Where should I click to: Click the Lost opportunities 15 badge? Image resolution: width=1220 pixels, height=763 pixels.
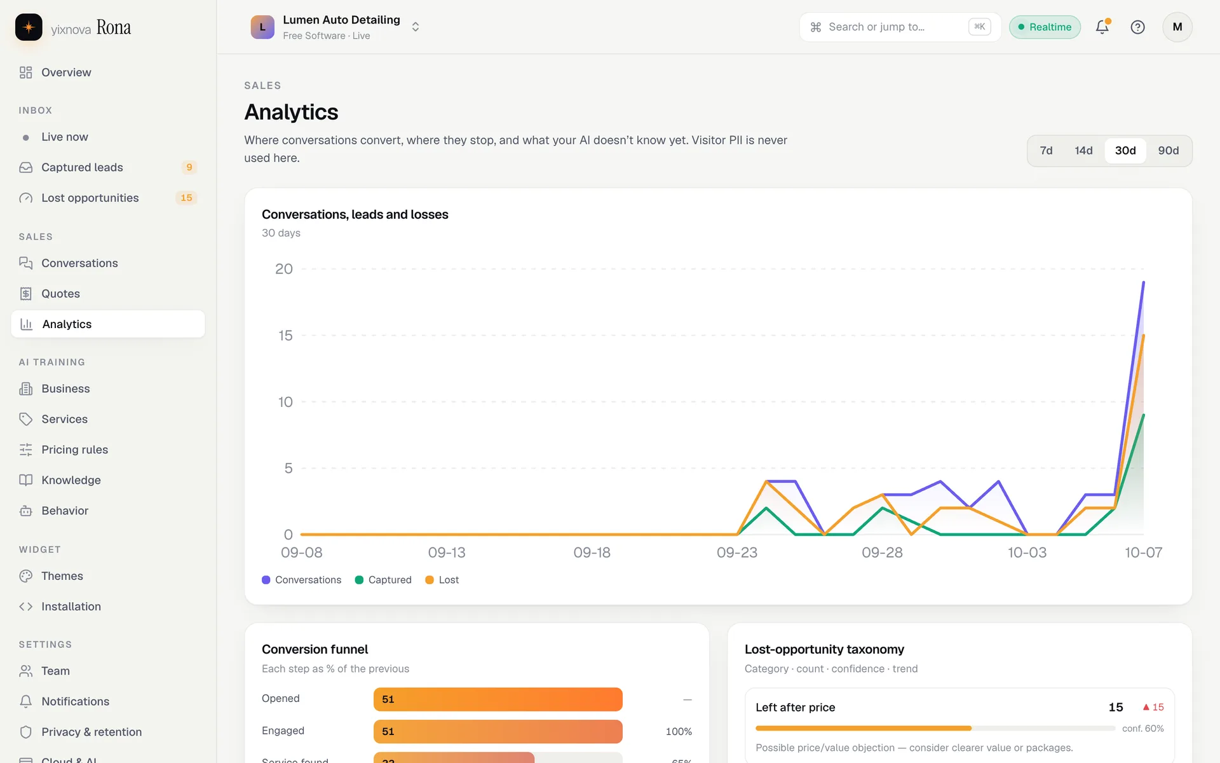(186, 198)
